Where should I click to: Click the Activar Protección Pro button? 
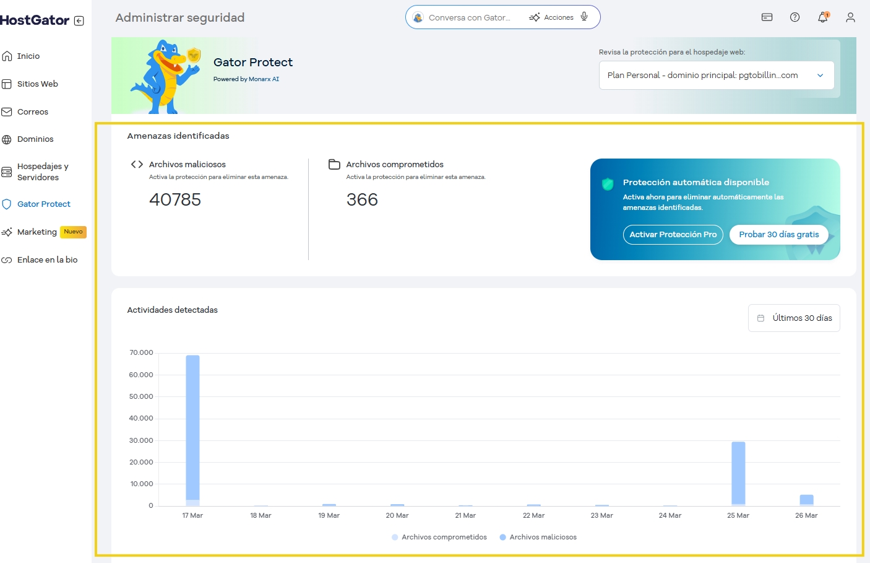point(673,235)
